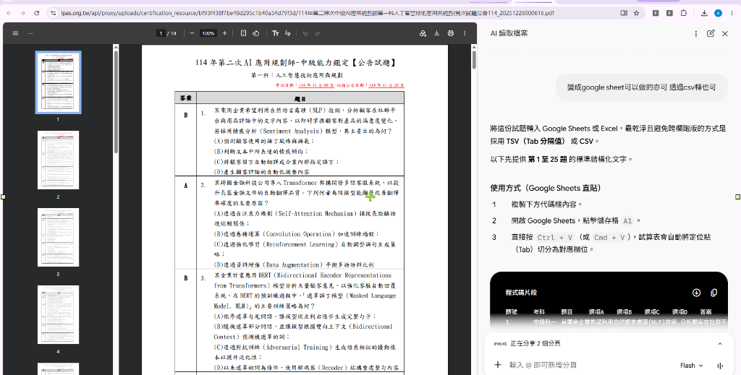Click the '程式碼片段' code block label

point(521,293)
